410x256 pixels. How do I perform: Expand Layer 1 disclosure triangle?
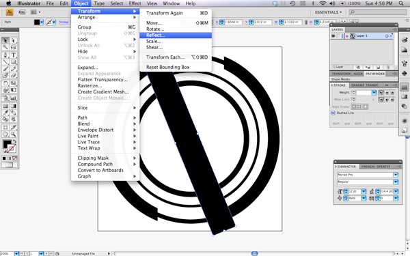[x=347, y=36]
